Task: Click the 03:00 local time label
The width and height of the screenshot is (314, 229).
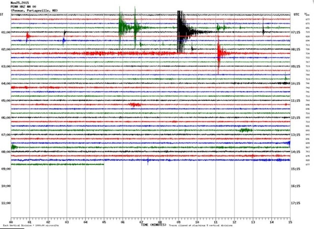Action: pyautogui.click(x=6, y=66)
